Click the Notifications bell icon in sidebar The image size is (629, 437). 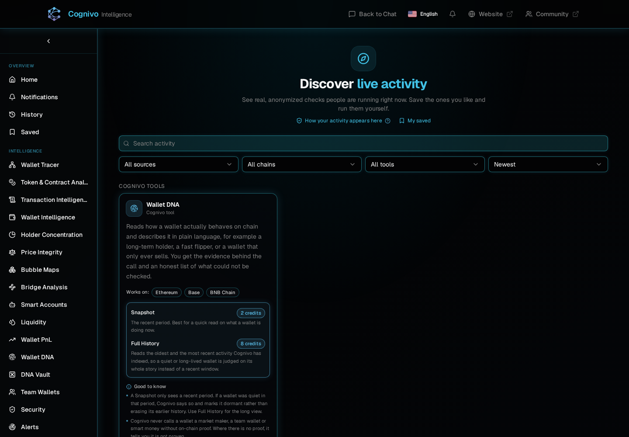tap(12, 97)
